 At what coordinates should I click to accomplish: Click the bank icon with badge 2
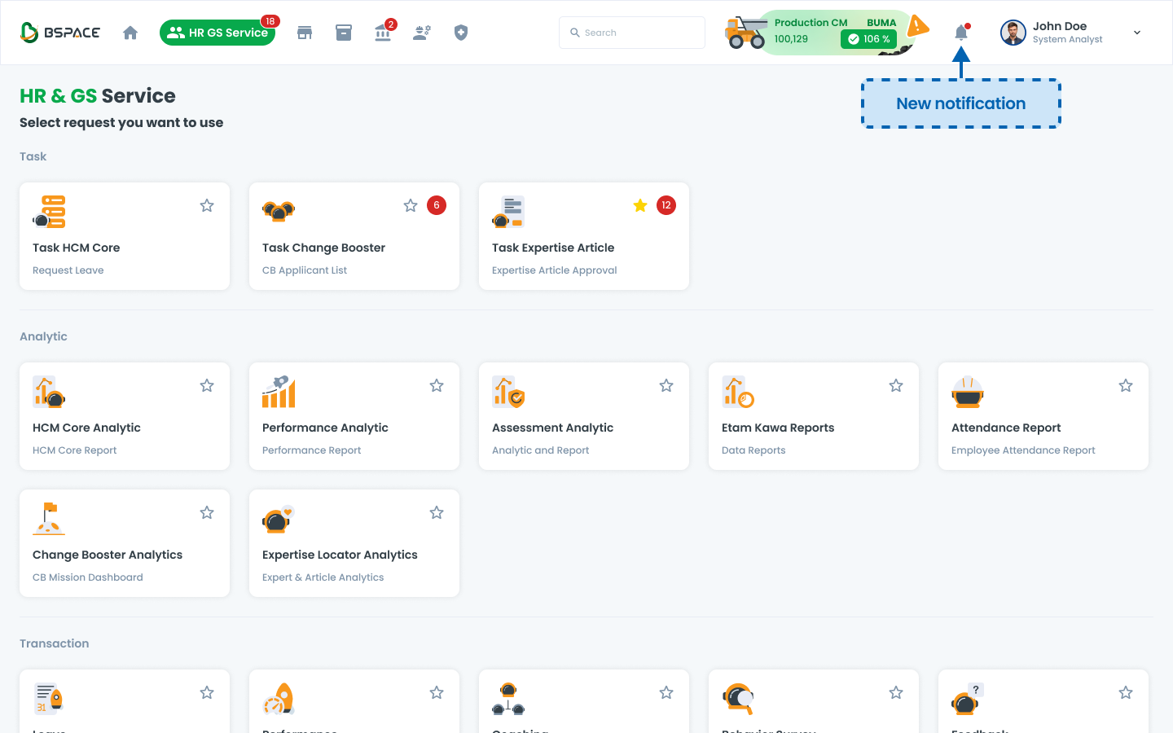[383, 33]
